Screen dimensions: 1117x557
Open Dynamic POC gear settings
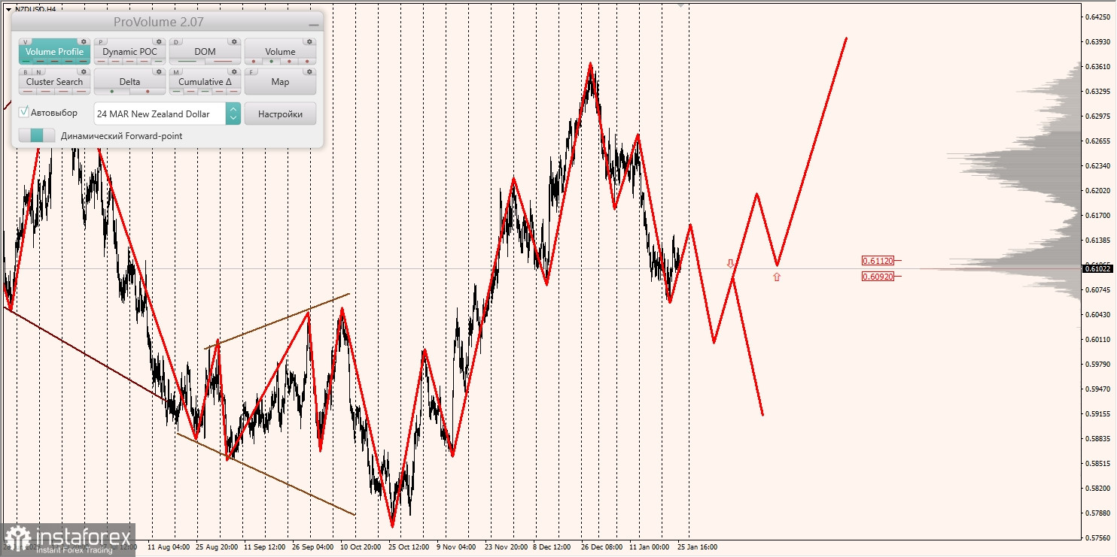pos(159,41)
